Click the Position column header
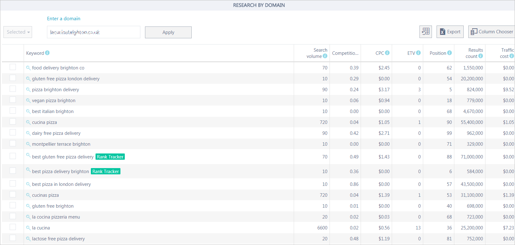The height and width of the screenshot is (245, 515). [438, 53]
